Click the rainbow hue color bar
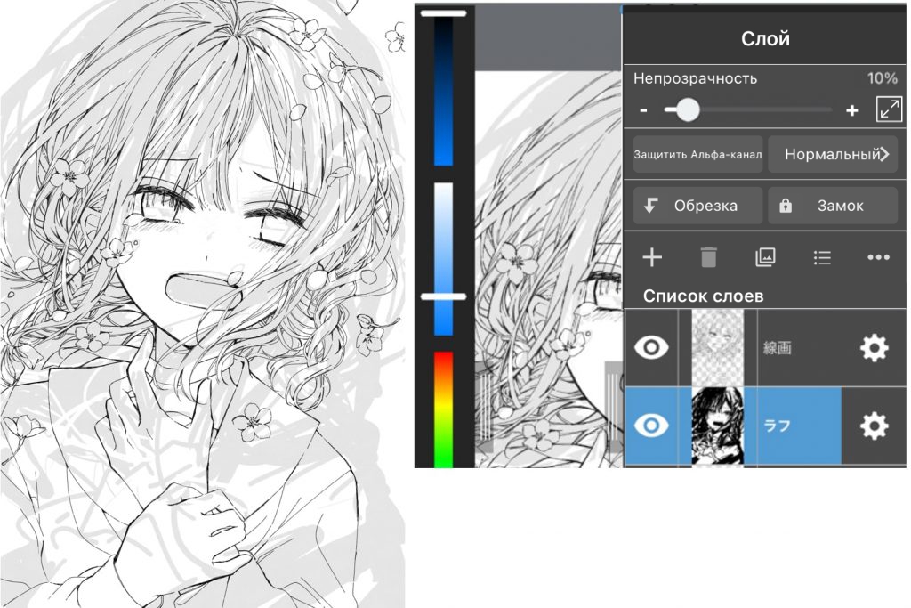 443,409
